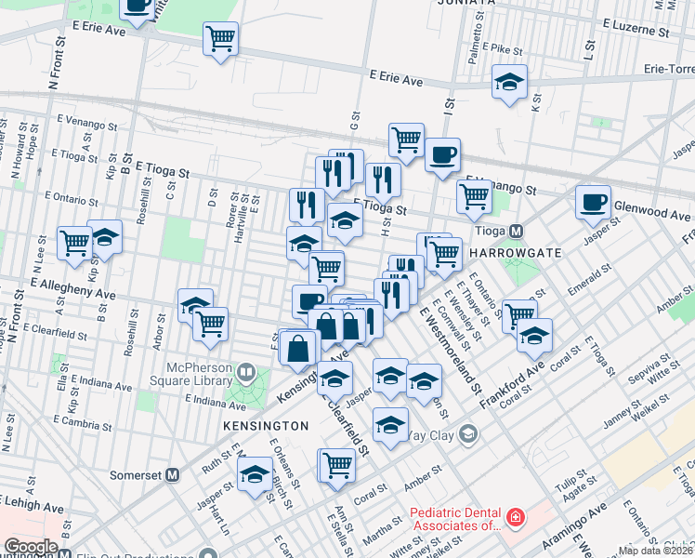Viewport: 695px width, 558px height.
Task: Open shopping cart marker beside G St railway
Action: pyautogui.click(x=406, y=144)
